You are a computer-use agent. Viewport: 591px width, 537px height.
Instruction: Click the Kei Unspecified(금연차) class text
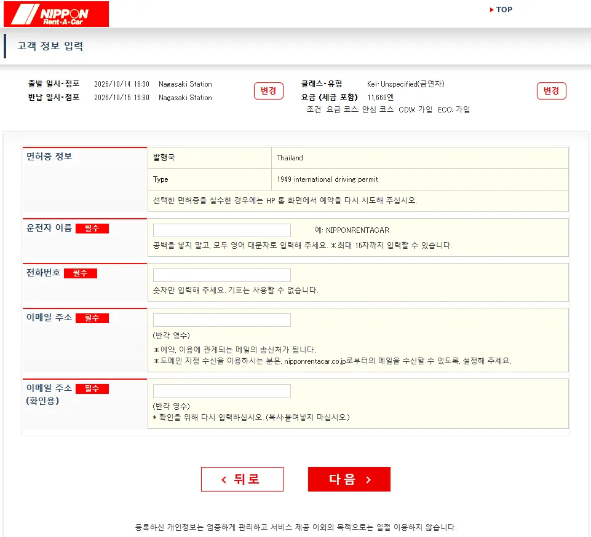[x=405, y=84]
